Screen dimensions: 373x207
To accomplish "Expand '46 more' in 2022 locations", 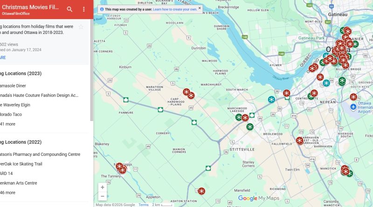I will point(7,193).
